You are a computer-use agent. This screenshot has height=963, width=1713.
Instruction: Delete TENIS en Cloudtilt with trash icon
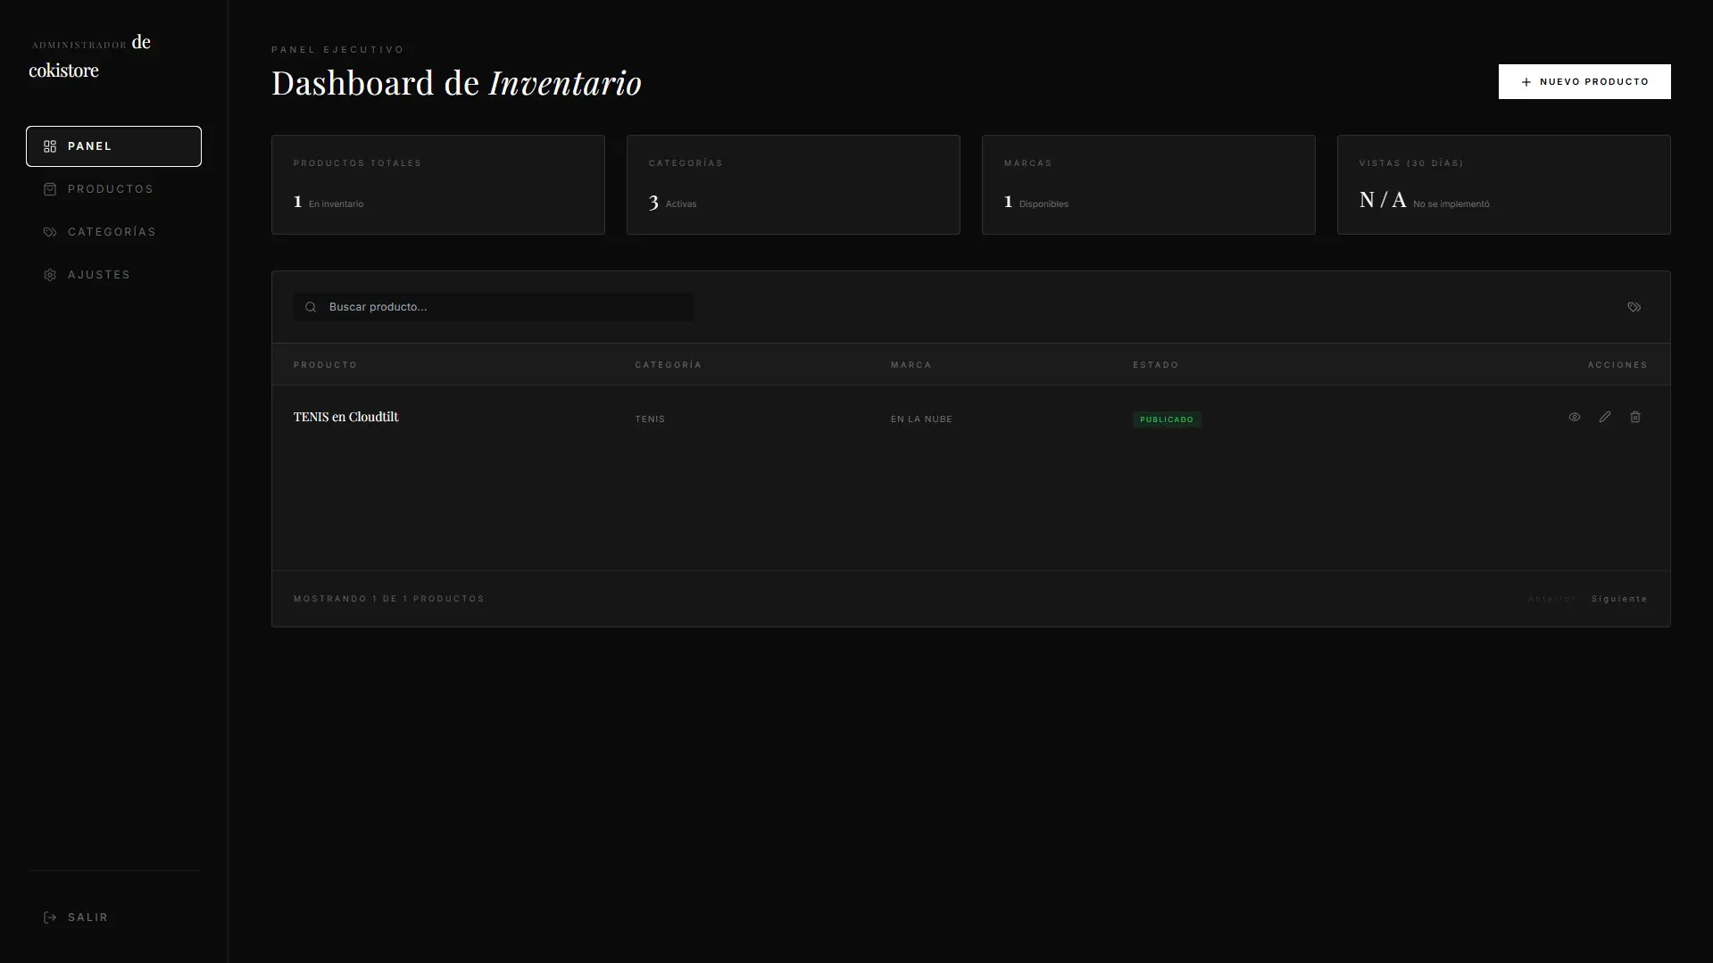tap(1635, 417)
